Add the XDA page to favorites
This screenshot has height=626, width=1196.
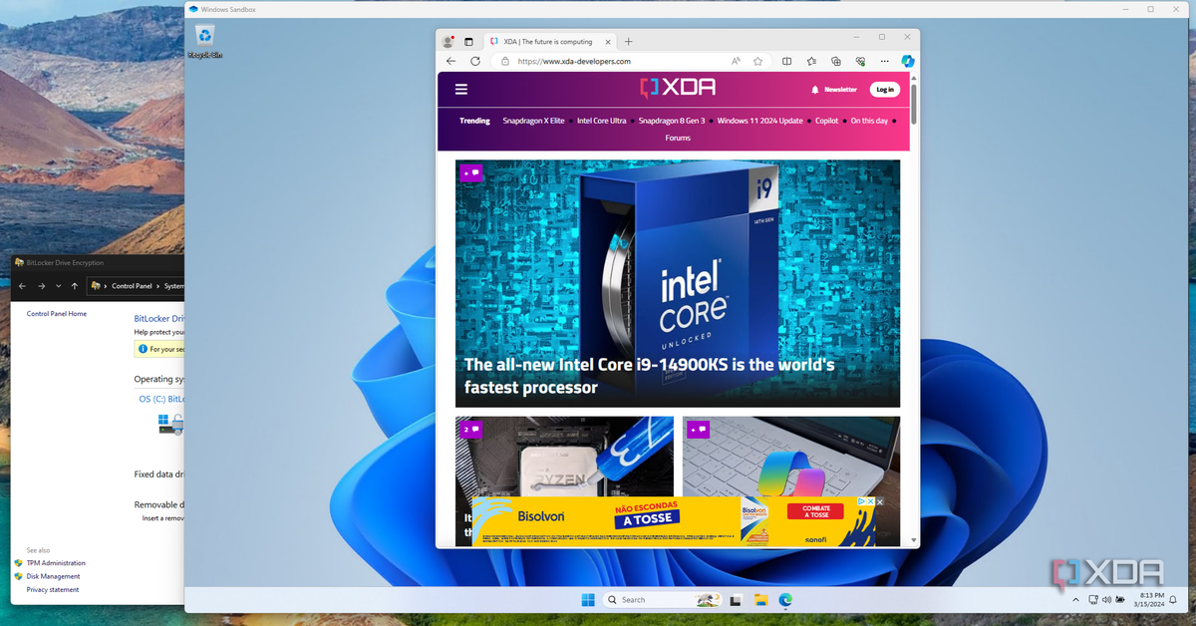click(757, 61)
